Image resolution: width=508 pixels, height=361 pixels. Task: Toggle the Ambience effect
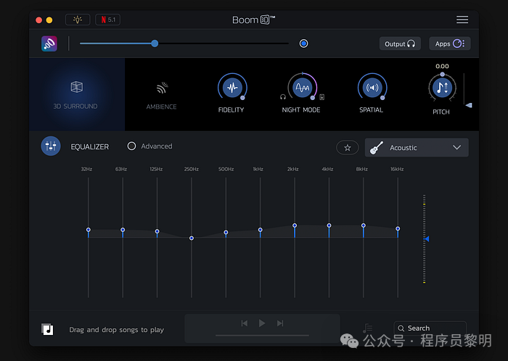(161, 95)
